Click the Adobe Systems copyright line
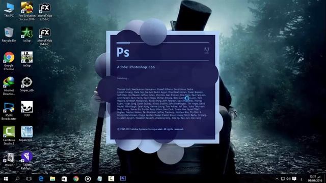Screen dimensions: 326x183 coord(150,129)
